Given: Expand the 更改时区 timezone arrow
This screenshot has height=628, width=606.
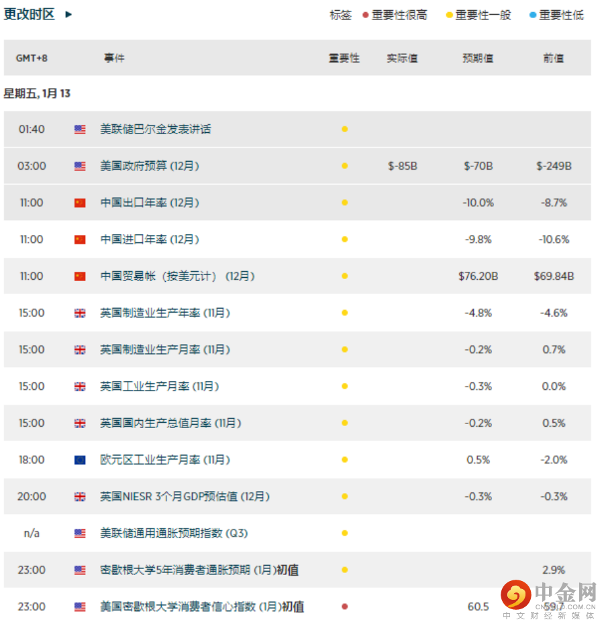Looking at the screenshot, I should tap(68, 14).
